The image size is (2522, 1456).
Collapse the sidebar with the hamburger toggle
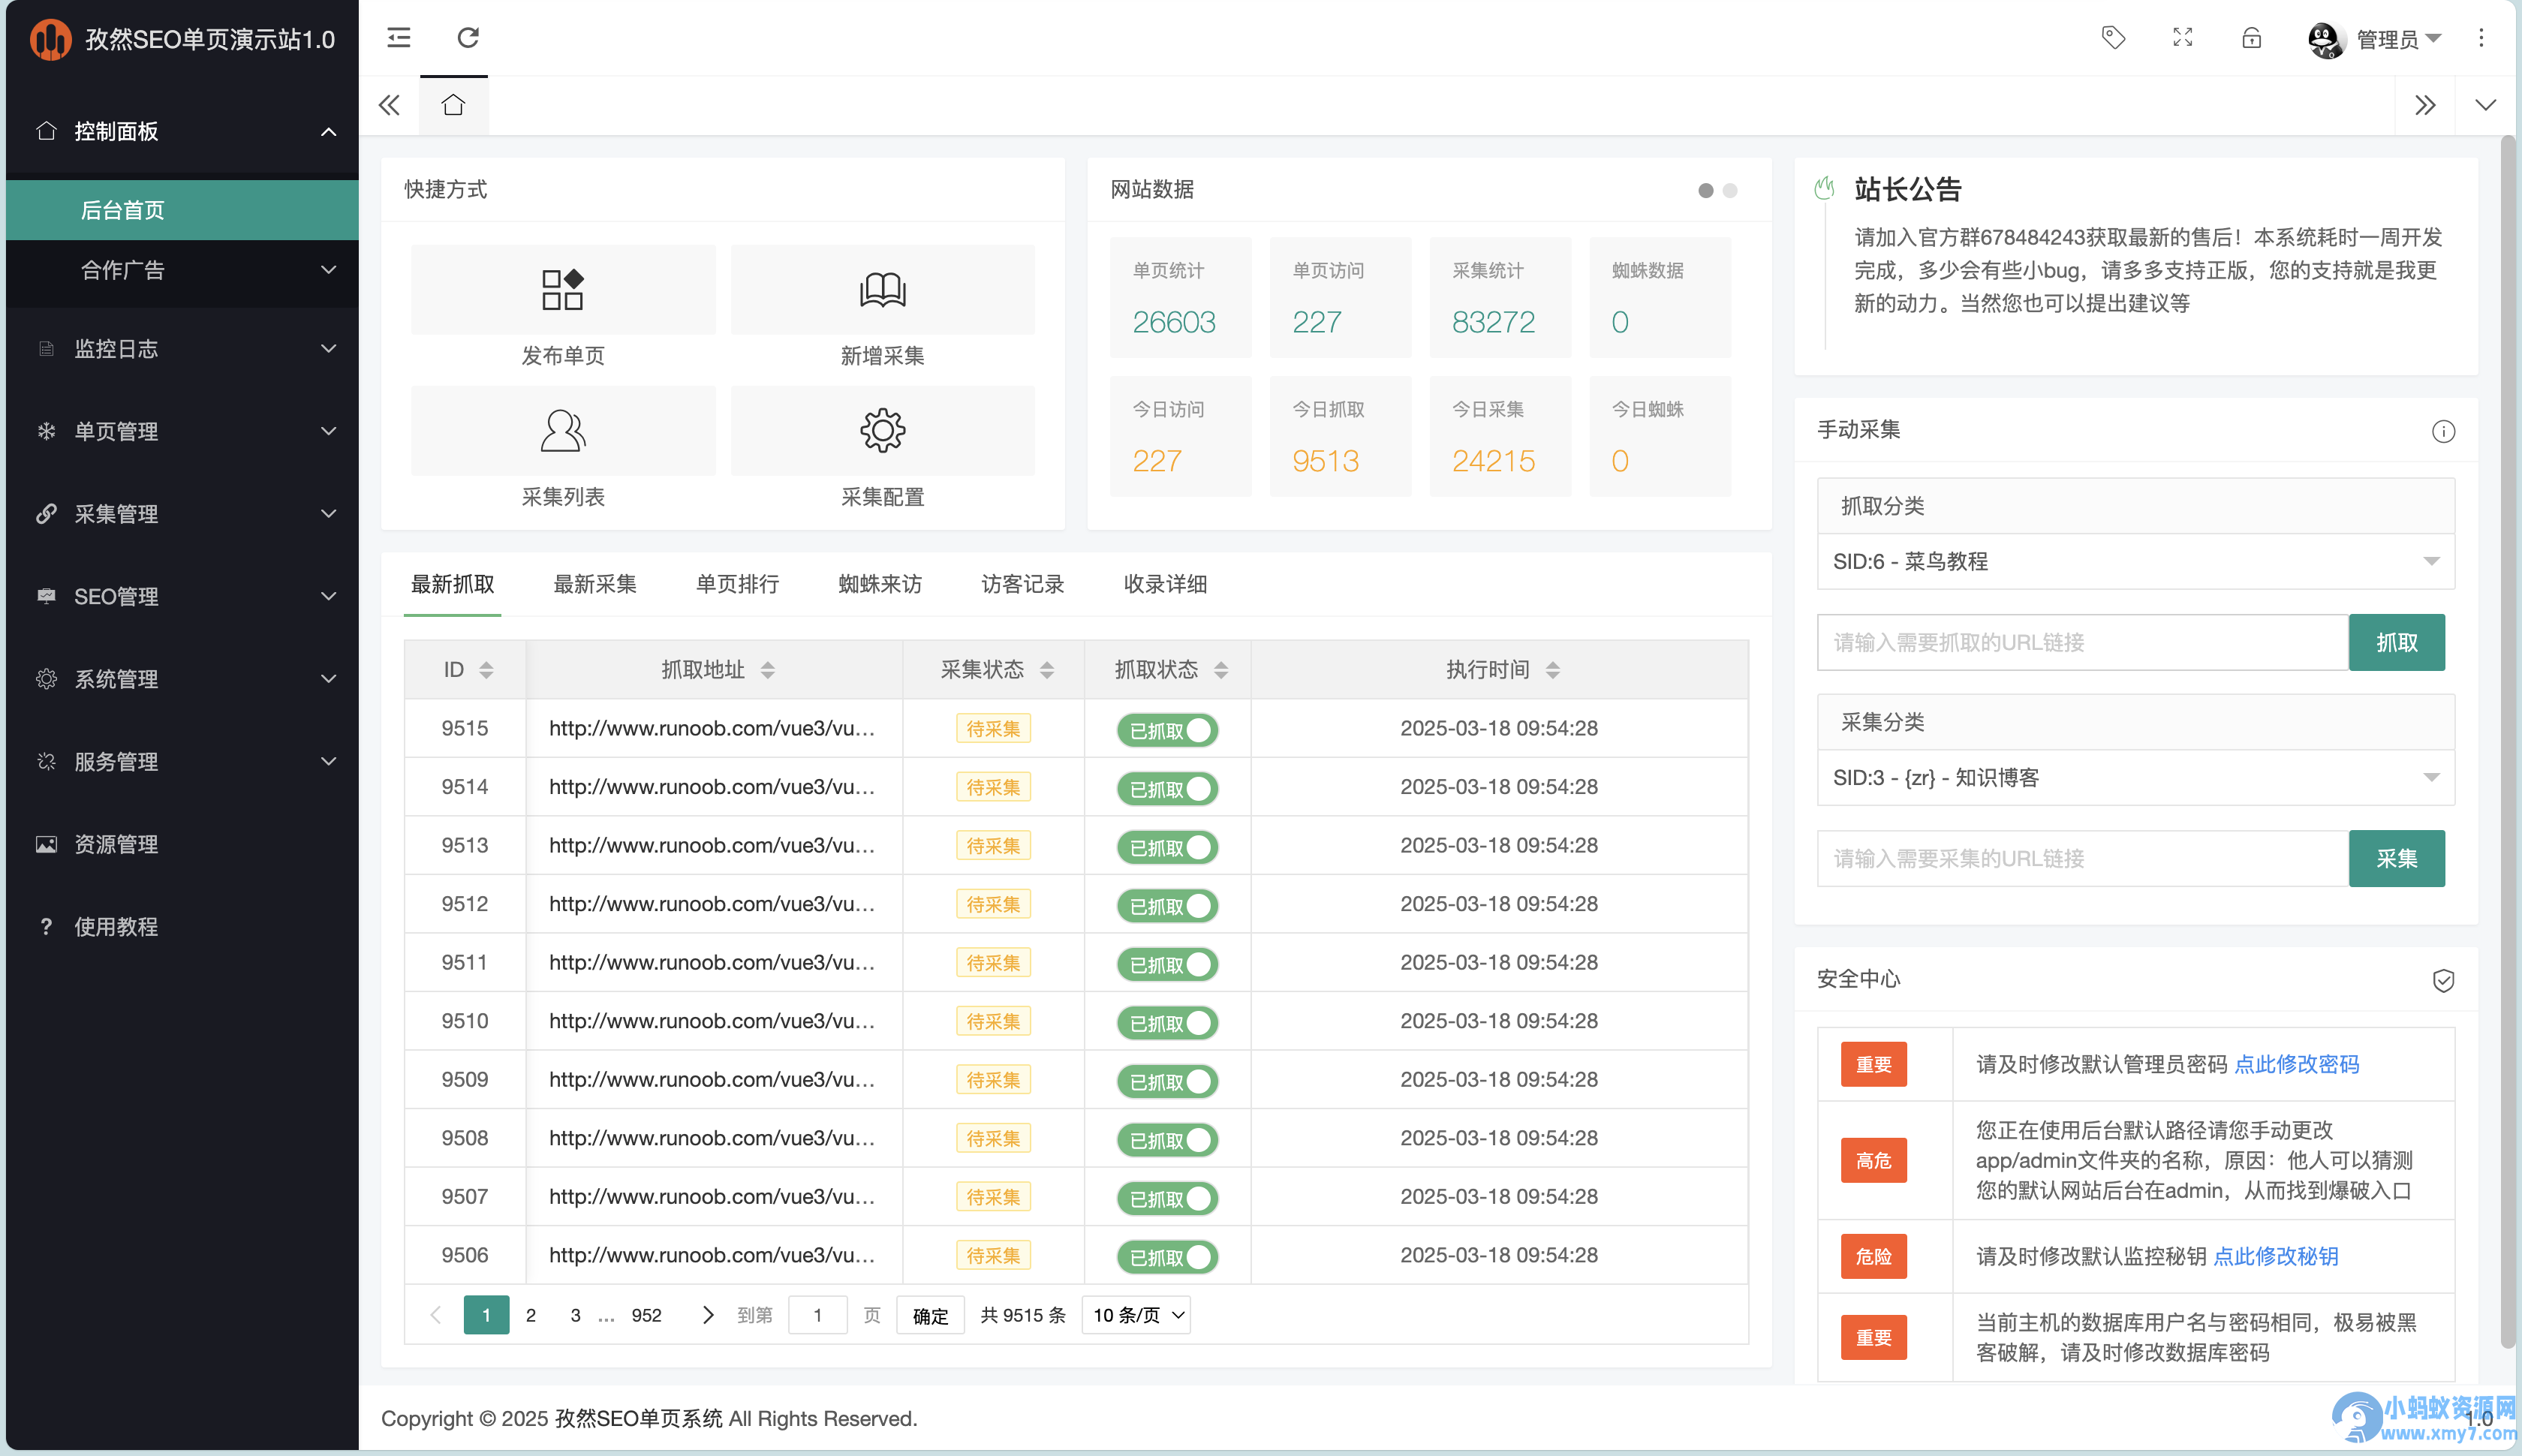tap(398, 37)
